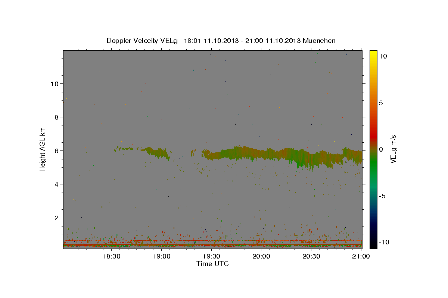The width and height of the screenshot is (448, 298).
Task: Click the colorbar tick label "-10"
Action: point(383,242)
